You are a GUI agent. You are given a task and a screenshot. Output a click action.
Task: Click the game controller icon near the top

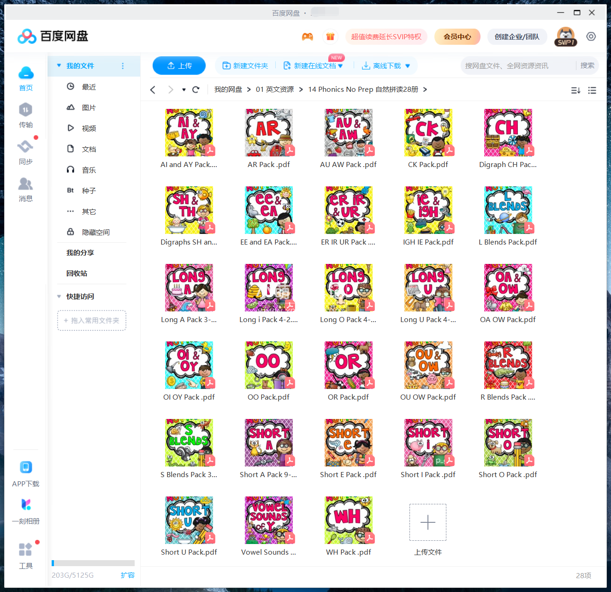tap(308, 36)
